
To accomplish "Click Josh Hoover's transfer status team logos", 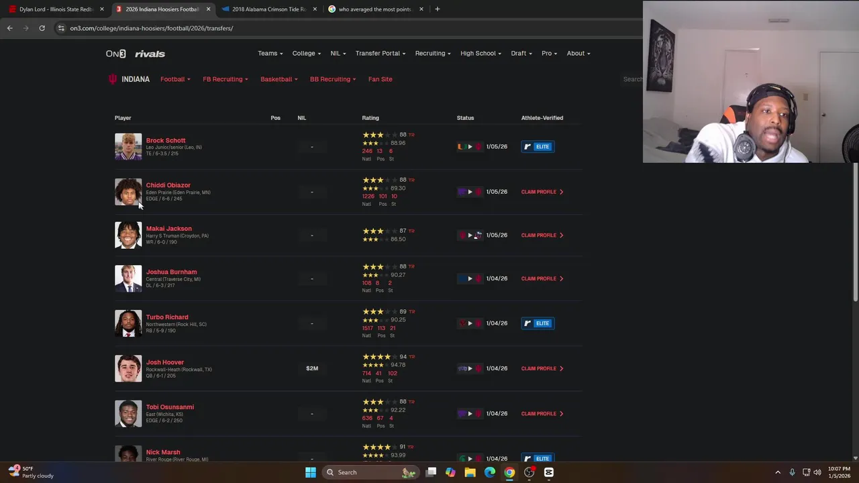I will [x=470, y=368].
